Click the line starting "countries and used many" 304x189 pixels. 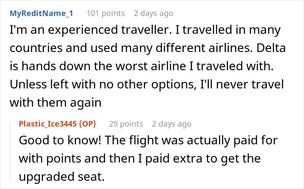point(148,48)
